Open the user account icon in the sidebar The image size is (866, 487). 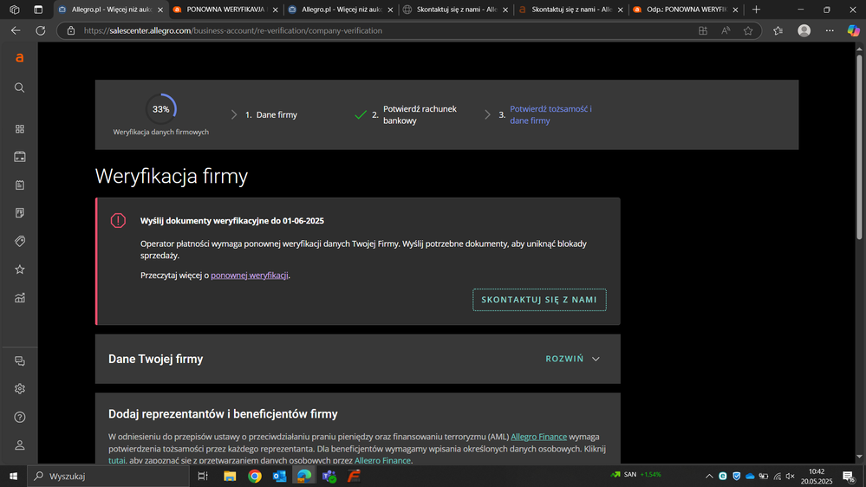(x=19, y=445)
